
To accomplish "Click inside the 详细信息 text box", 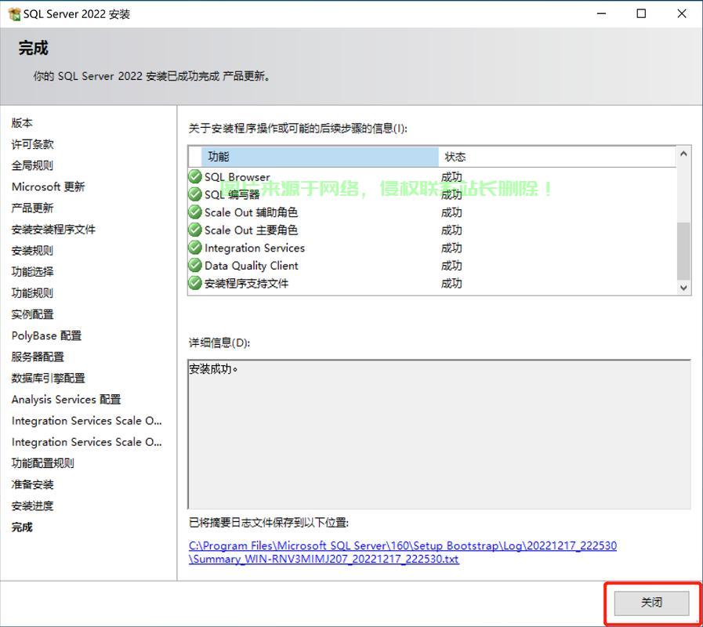I will tap(439, 434).
